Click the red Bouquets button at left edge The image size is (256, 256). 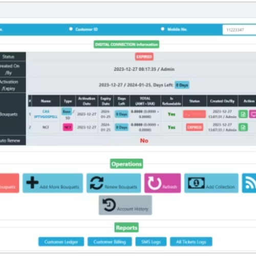pyautogui.click(x=9, y=183)
